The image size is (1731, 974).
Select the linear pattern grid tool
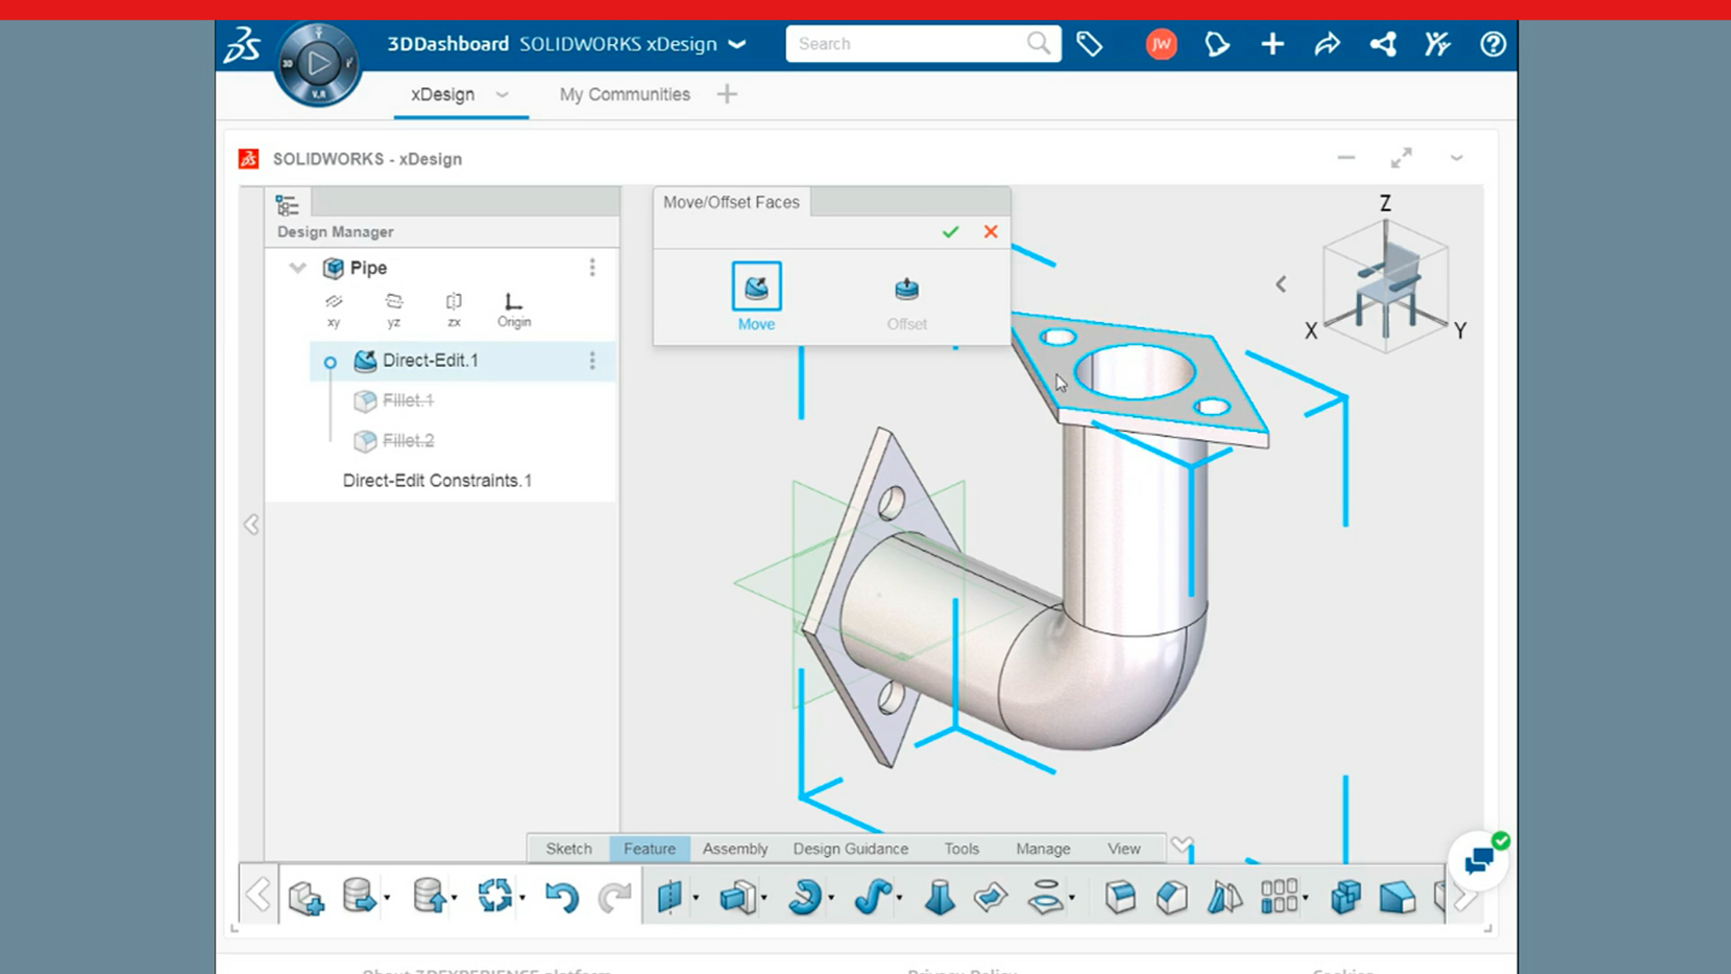[x=1279, y=896]
